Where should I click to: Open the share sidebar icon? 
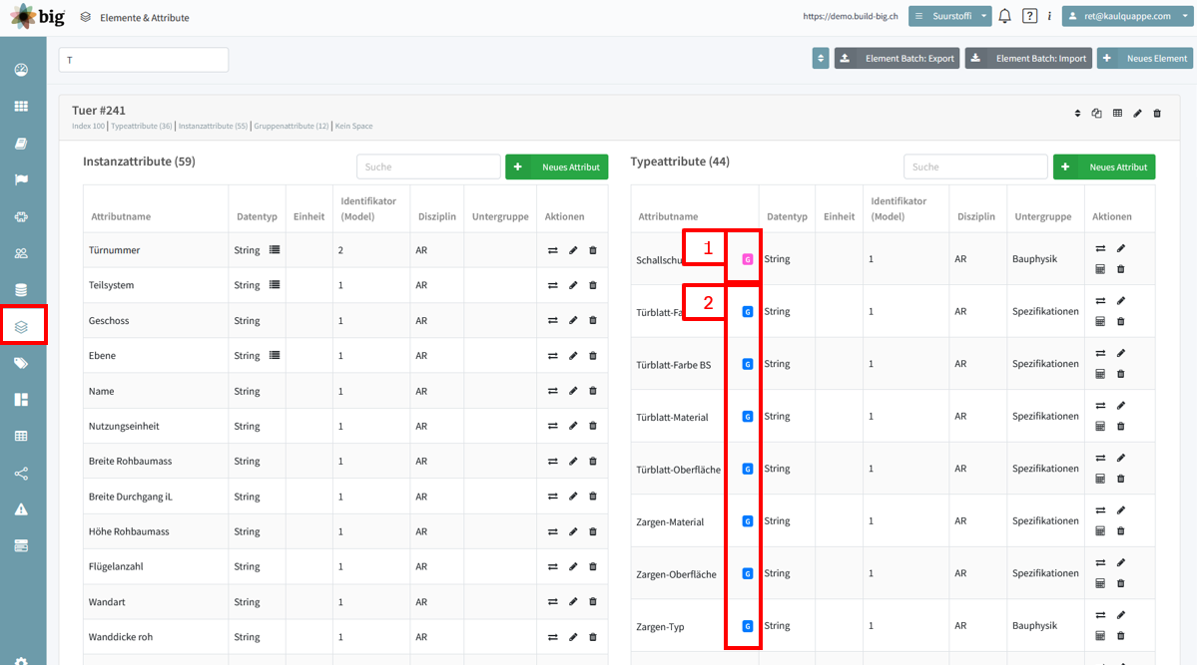pos(21,474)
